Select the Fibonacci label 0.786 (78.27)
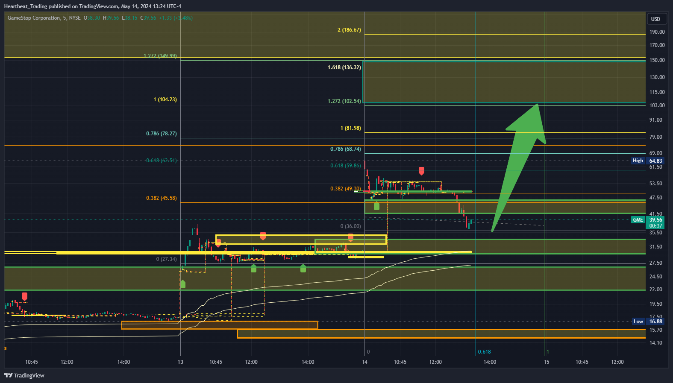 pos(162,134)
